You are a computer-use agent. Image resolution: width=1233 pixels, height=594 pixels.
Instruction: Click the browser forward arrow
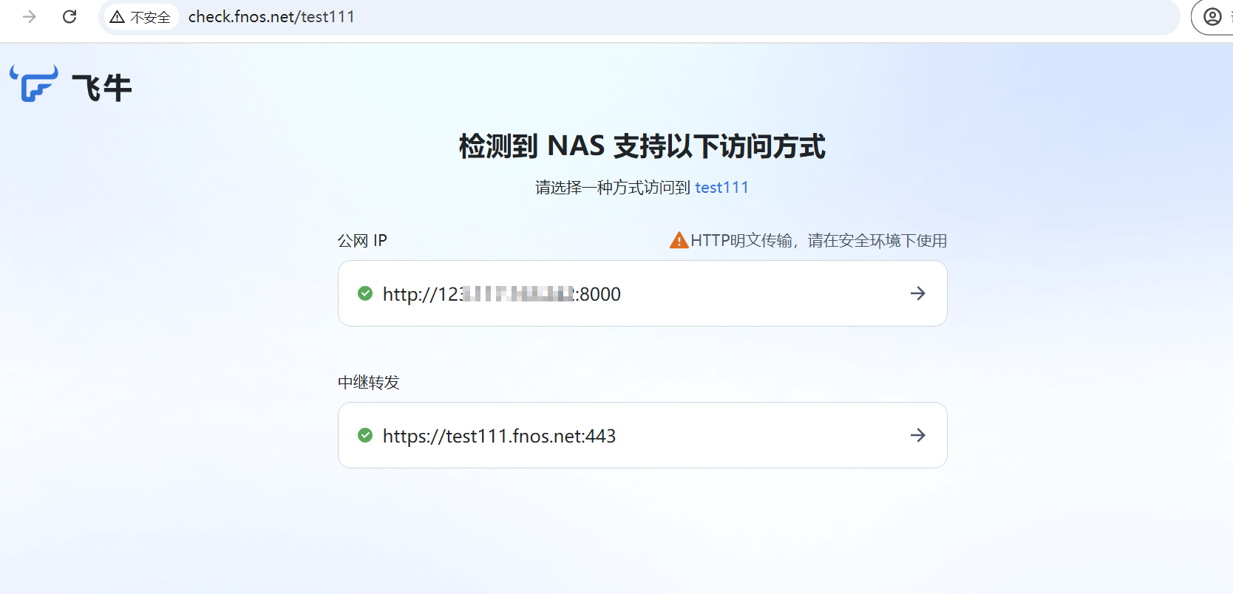pyautogui.click(x=30, y=16)
